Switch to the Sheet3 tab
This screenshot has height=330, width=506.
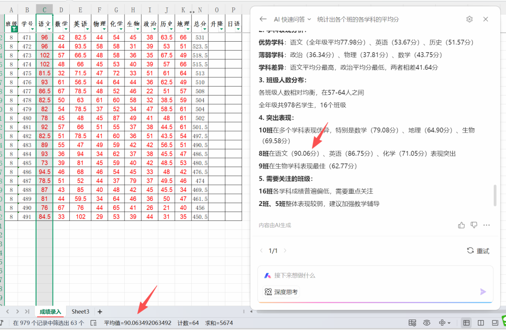click(x=80, y=311)
